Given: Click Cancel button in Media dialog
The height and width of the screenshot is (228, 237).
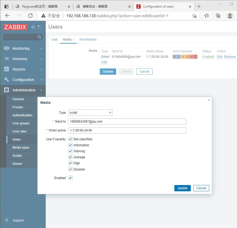Looking at the screenshot, I should tap(201, 188).
